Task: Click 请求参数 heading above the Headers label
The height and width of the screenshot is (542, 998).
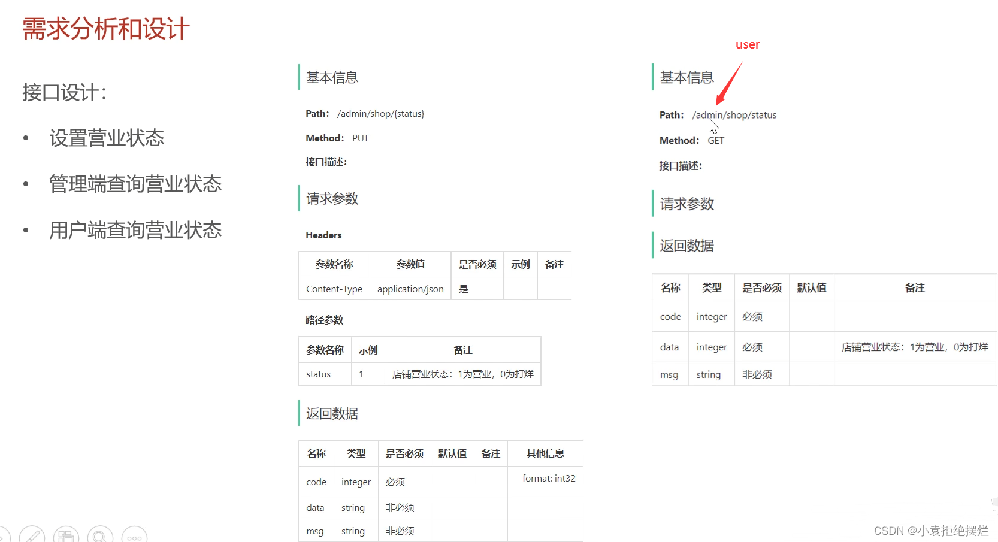Action: (x=332, y=198)
